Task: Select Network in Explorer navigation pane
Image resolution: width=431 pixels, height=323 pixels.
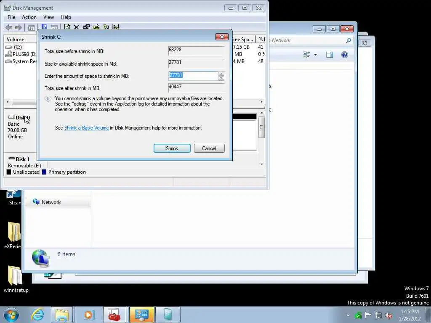Action: (x=51, y=202)
